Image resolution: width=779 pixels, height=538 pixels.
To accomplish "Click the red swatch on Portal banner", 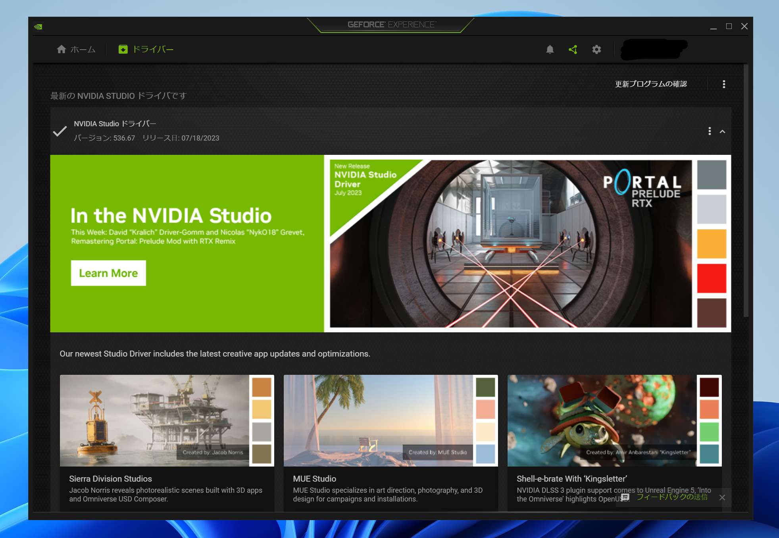I will [712, 278].
